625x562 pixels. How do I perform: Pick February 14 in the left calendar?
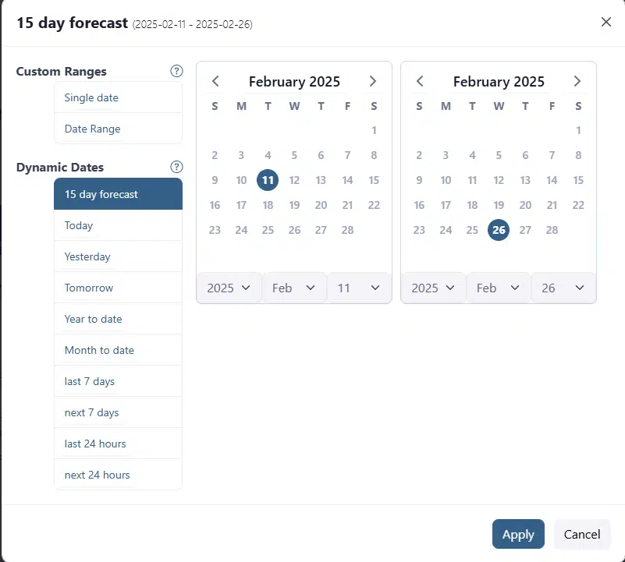click(348, 181)
